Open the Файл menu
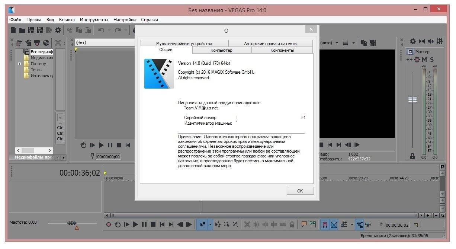This screenshot has width=456, height=249. (16, 19)
